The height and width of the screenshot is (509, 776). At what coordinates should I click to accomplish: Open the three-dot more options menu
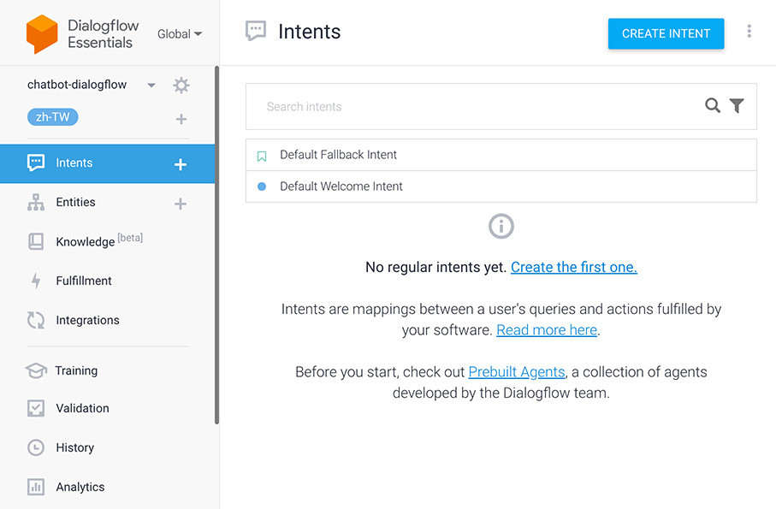coord(749,31)
